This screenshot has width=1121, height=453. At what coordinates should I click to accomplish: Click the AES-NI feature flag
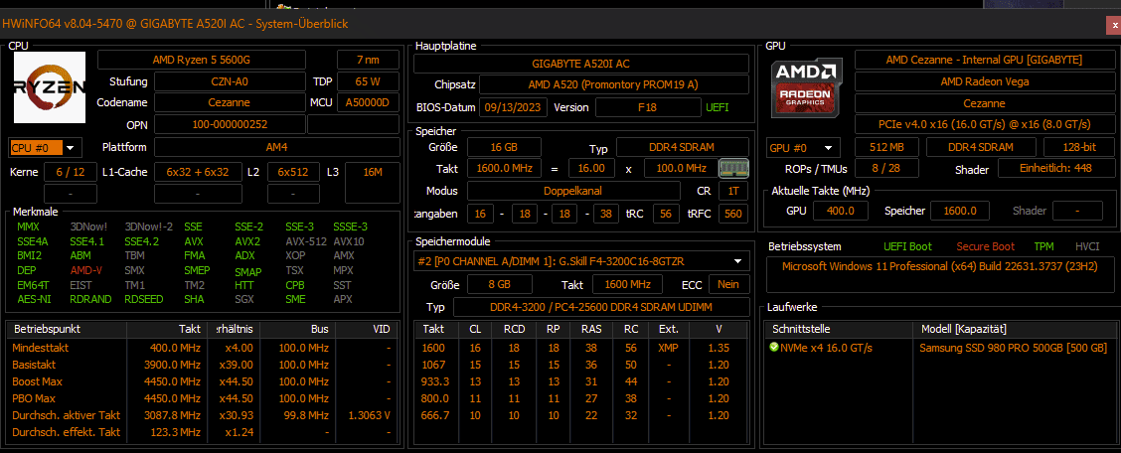32,299
